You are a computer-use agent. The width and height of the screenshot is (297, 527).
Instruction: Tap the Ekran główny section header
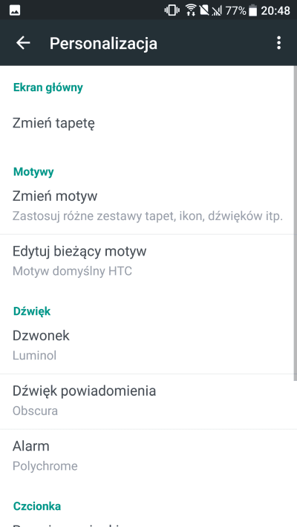pos(48,87)
